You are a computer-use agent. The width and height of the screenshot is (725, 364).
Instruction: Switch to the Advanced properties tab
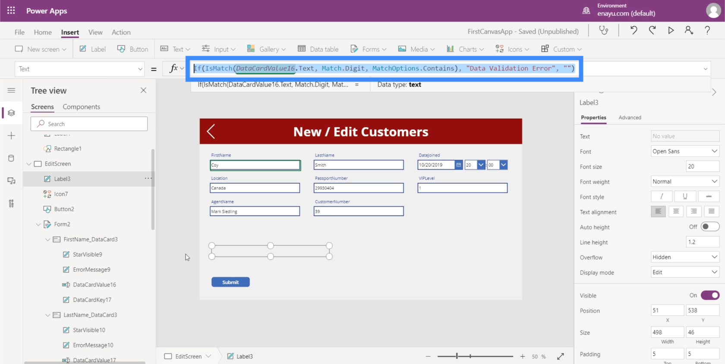630,117
